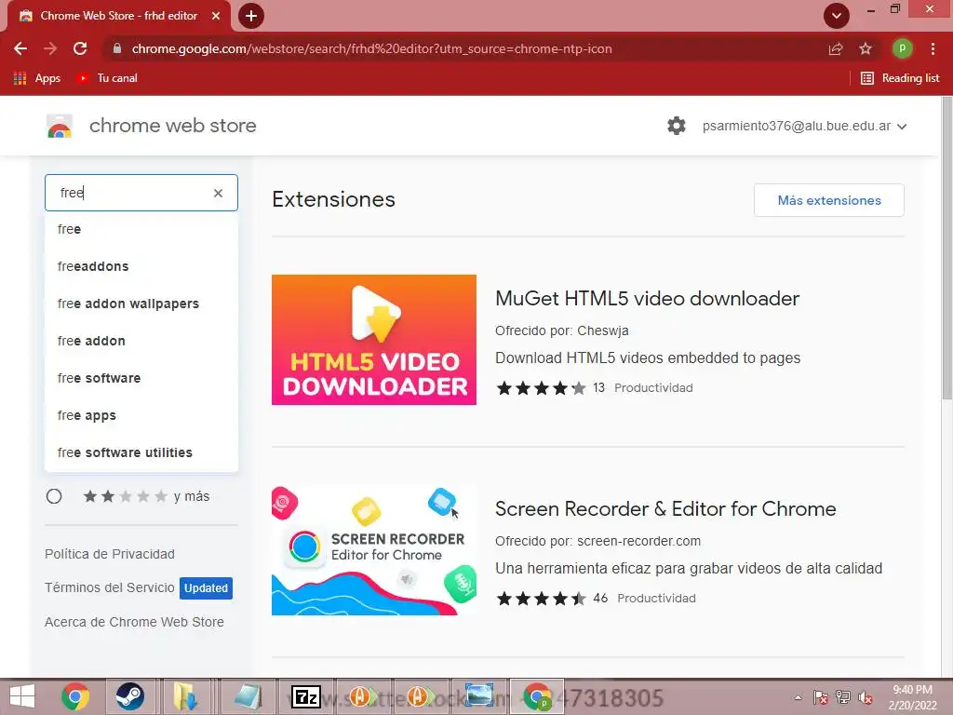Screen dimensions: 953x715
Task: Click the browser forward arrow
Action: pos(50,48)
